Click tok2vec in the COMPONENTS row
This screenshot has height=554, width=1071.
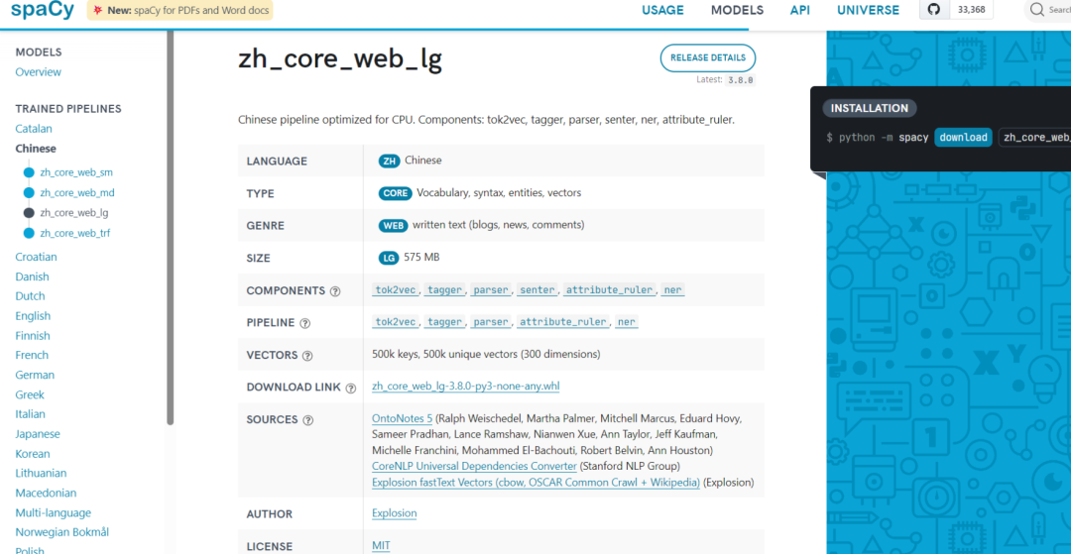pyautogui.click(x=396, y=290)
